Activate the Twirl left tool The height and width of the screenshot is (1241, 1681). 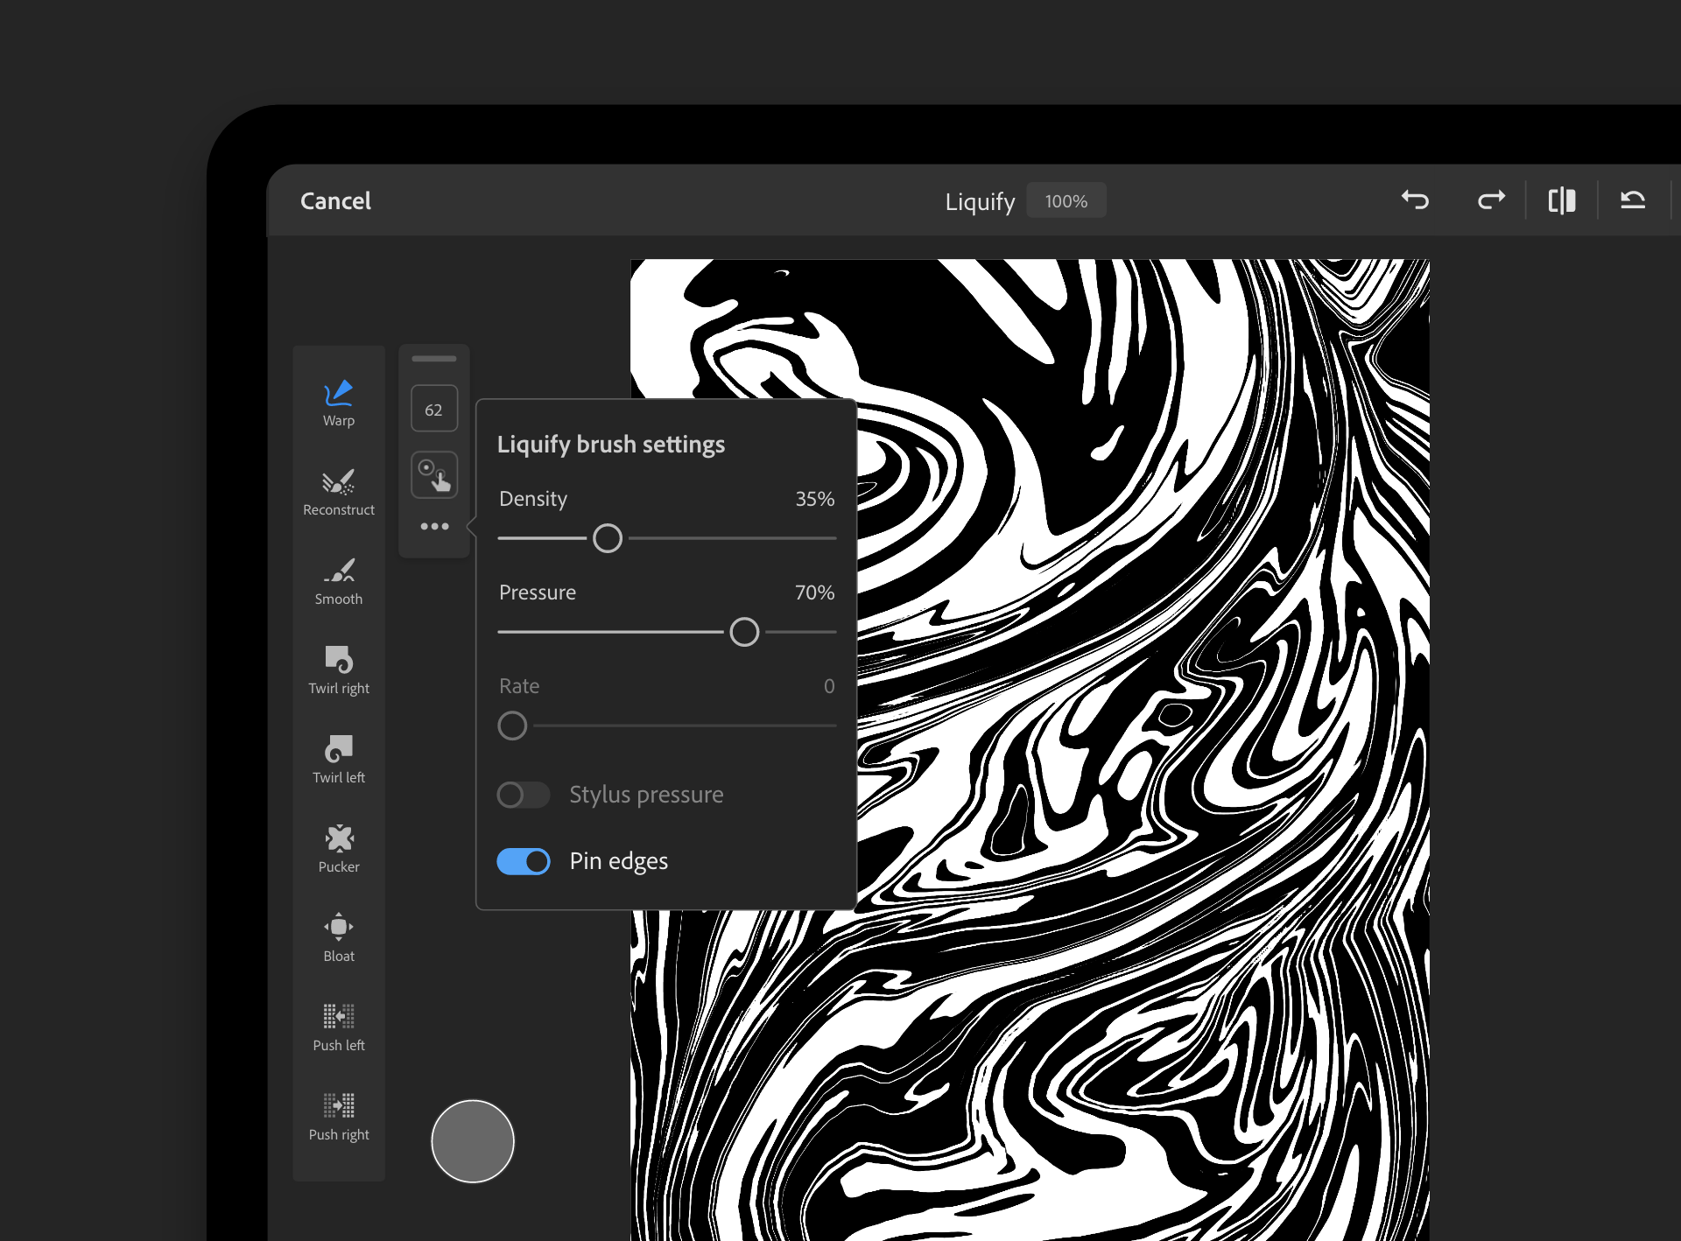pyautogui.click(x=338, y=760)
